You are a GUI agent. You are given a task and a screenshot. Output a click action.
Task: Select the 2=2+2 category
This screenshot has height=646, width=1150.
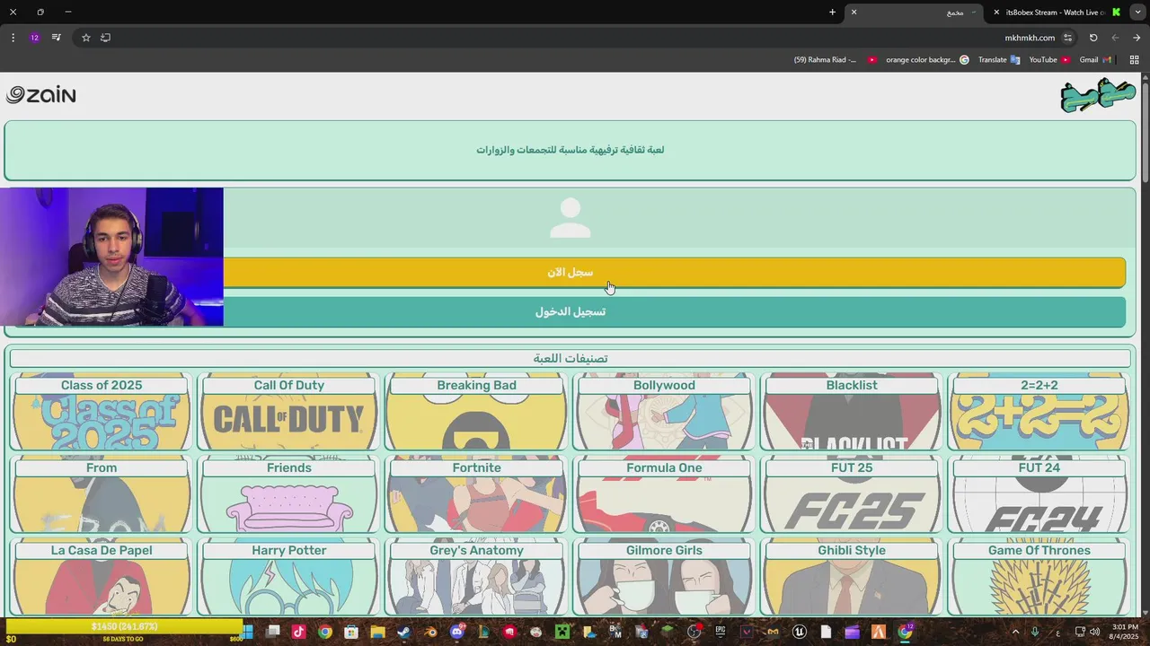(1039, 411)
